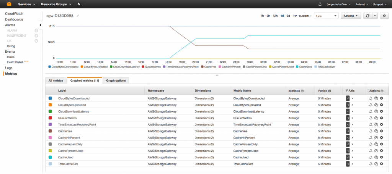This screenshot has height=174, width=392.
Task: Open auto-refresh options dropdown arrow
Action: tap(374, 16)
